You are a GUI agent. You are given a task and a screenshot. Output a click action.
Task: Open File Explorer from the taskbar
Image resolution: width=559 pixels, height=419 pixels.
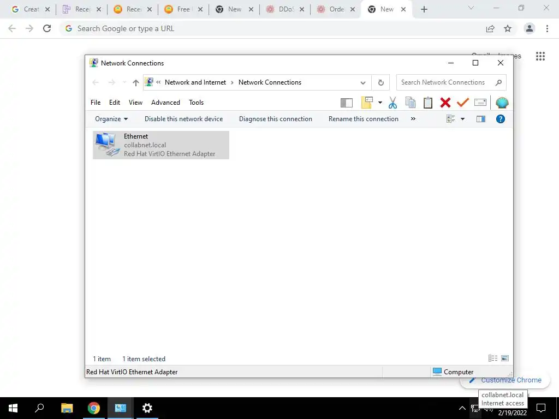point(67,408)
